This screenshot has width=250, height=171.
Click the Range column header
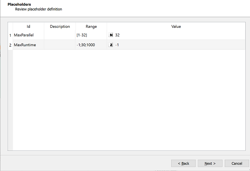[x=91, y=26]
